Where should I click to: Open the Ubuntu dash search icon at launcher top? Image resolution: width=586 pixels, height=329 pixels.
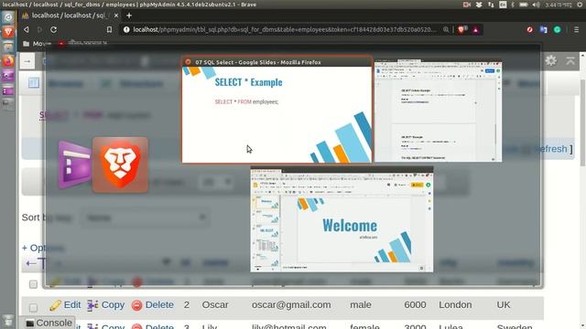click(8, 17)
